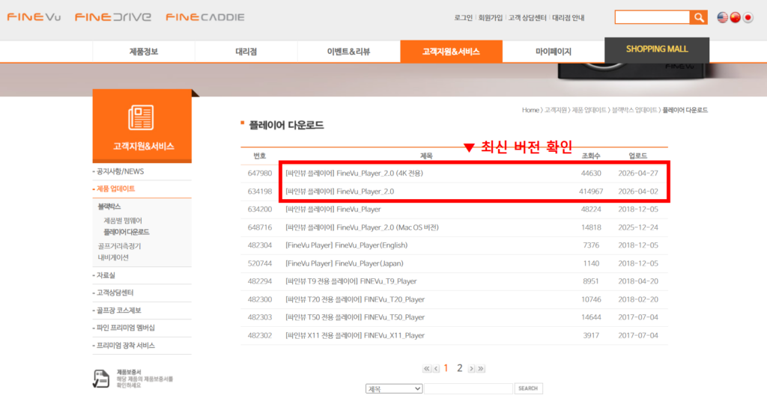Screen dimensions: 767x407
Task: Click the FineCaddie logo
Action: (205, 17)
